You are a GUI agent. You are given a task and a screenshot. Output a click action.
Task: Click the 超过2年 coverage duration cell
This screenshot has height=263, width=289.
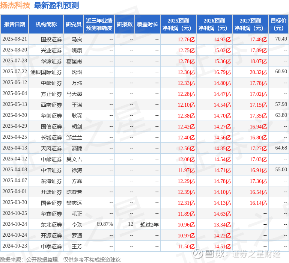pyautogui.click(x=148, y=224)
